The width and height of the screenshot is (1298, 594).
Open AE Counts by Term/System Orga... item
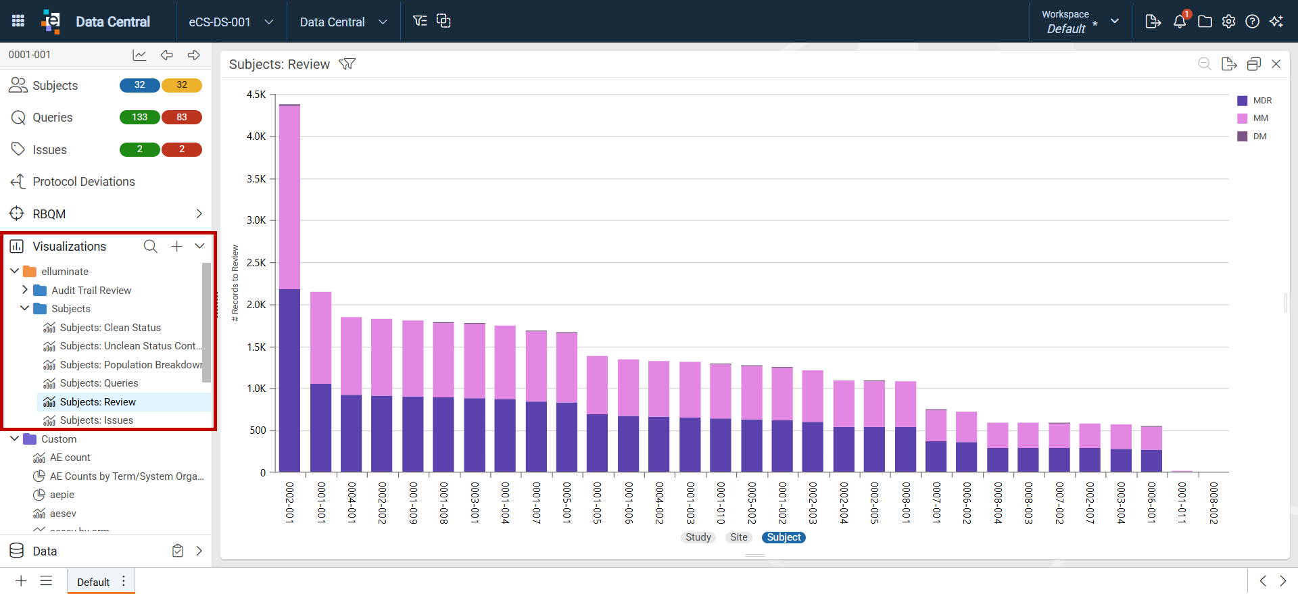coord(126,476)
